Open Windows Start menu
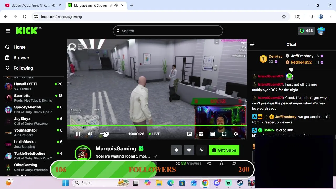 click(x=65, y=183)
